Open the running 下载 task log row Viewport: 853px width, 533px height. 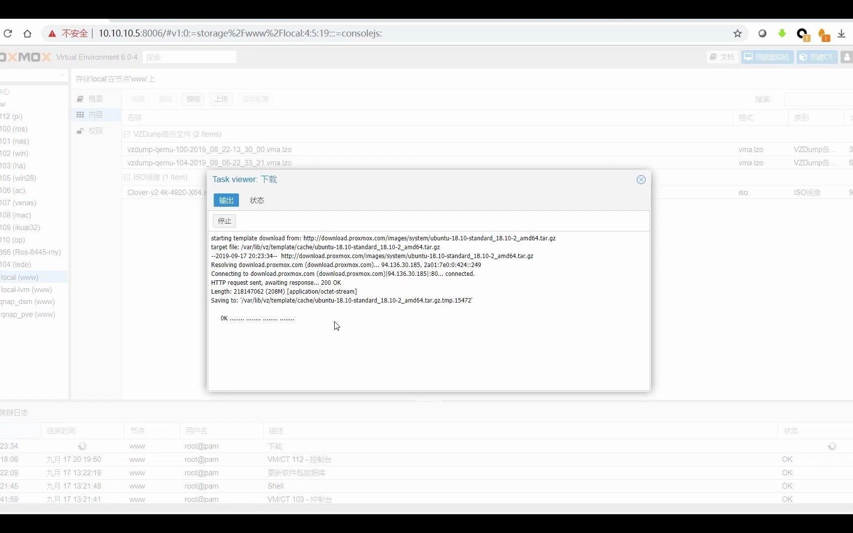coord(426,446)
